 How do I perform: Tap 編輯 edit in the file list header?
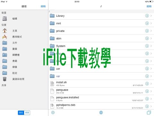pos(149,6)
